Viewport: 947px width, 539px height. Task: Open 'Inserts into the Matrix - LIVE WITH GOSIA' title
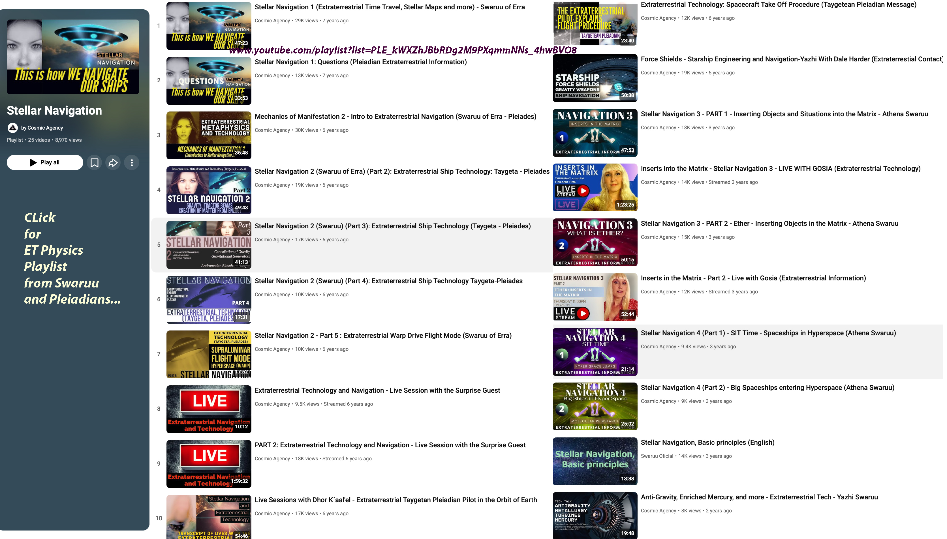[x=781, y=169]
